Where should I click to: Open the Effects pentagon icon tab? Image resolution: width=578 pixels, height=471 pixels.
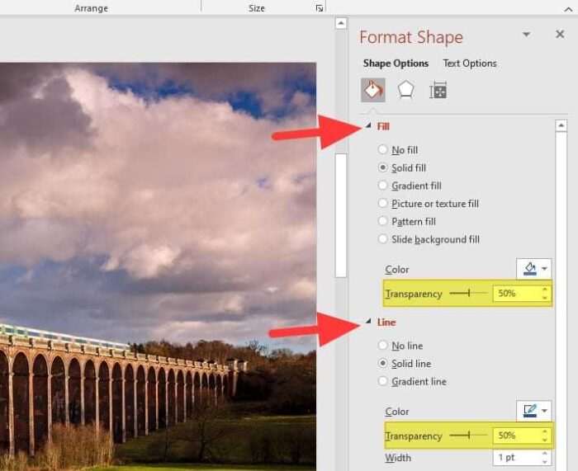405,90
